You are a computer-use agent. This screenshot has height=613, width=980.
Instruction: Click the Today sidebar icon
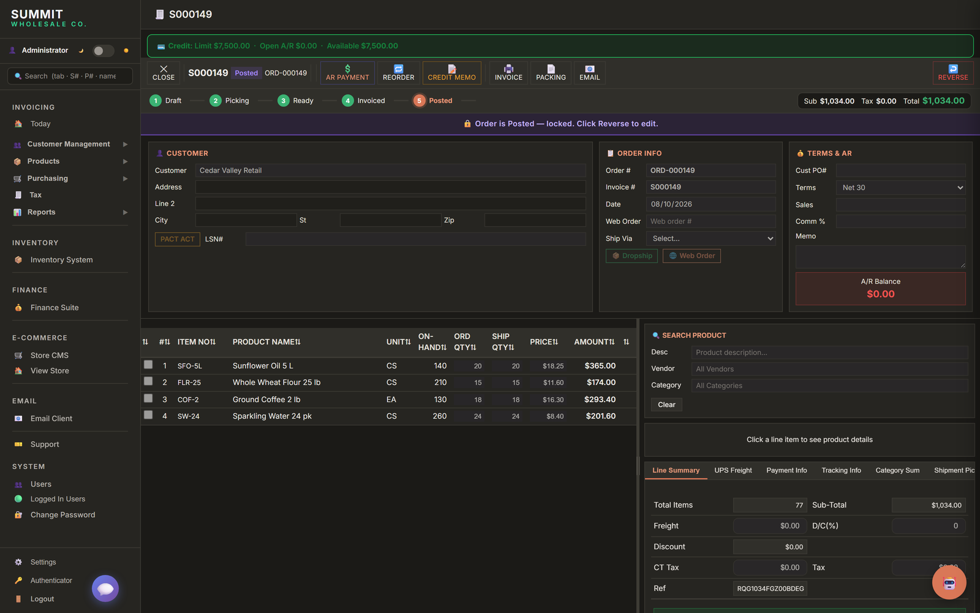[18, 124]
